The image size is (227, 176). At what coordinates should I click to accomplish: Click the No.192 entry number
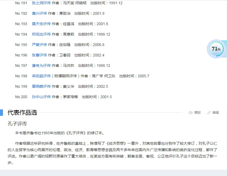pyautogui.click(x=21, y=13)
